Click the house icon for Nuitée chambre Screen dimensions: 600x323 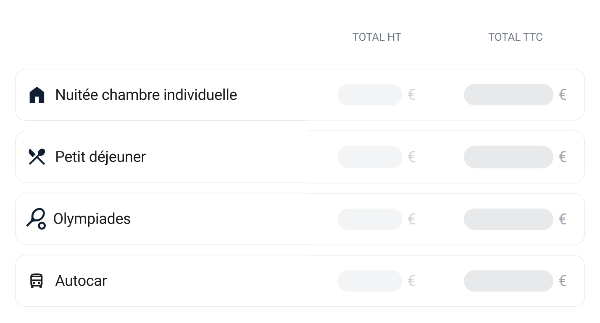37,95
